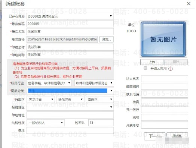Click the 账套编码 input field

(x=70, y=24)
